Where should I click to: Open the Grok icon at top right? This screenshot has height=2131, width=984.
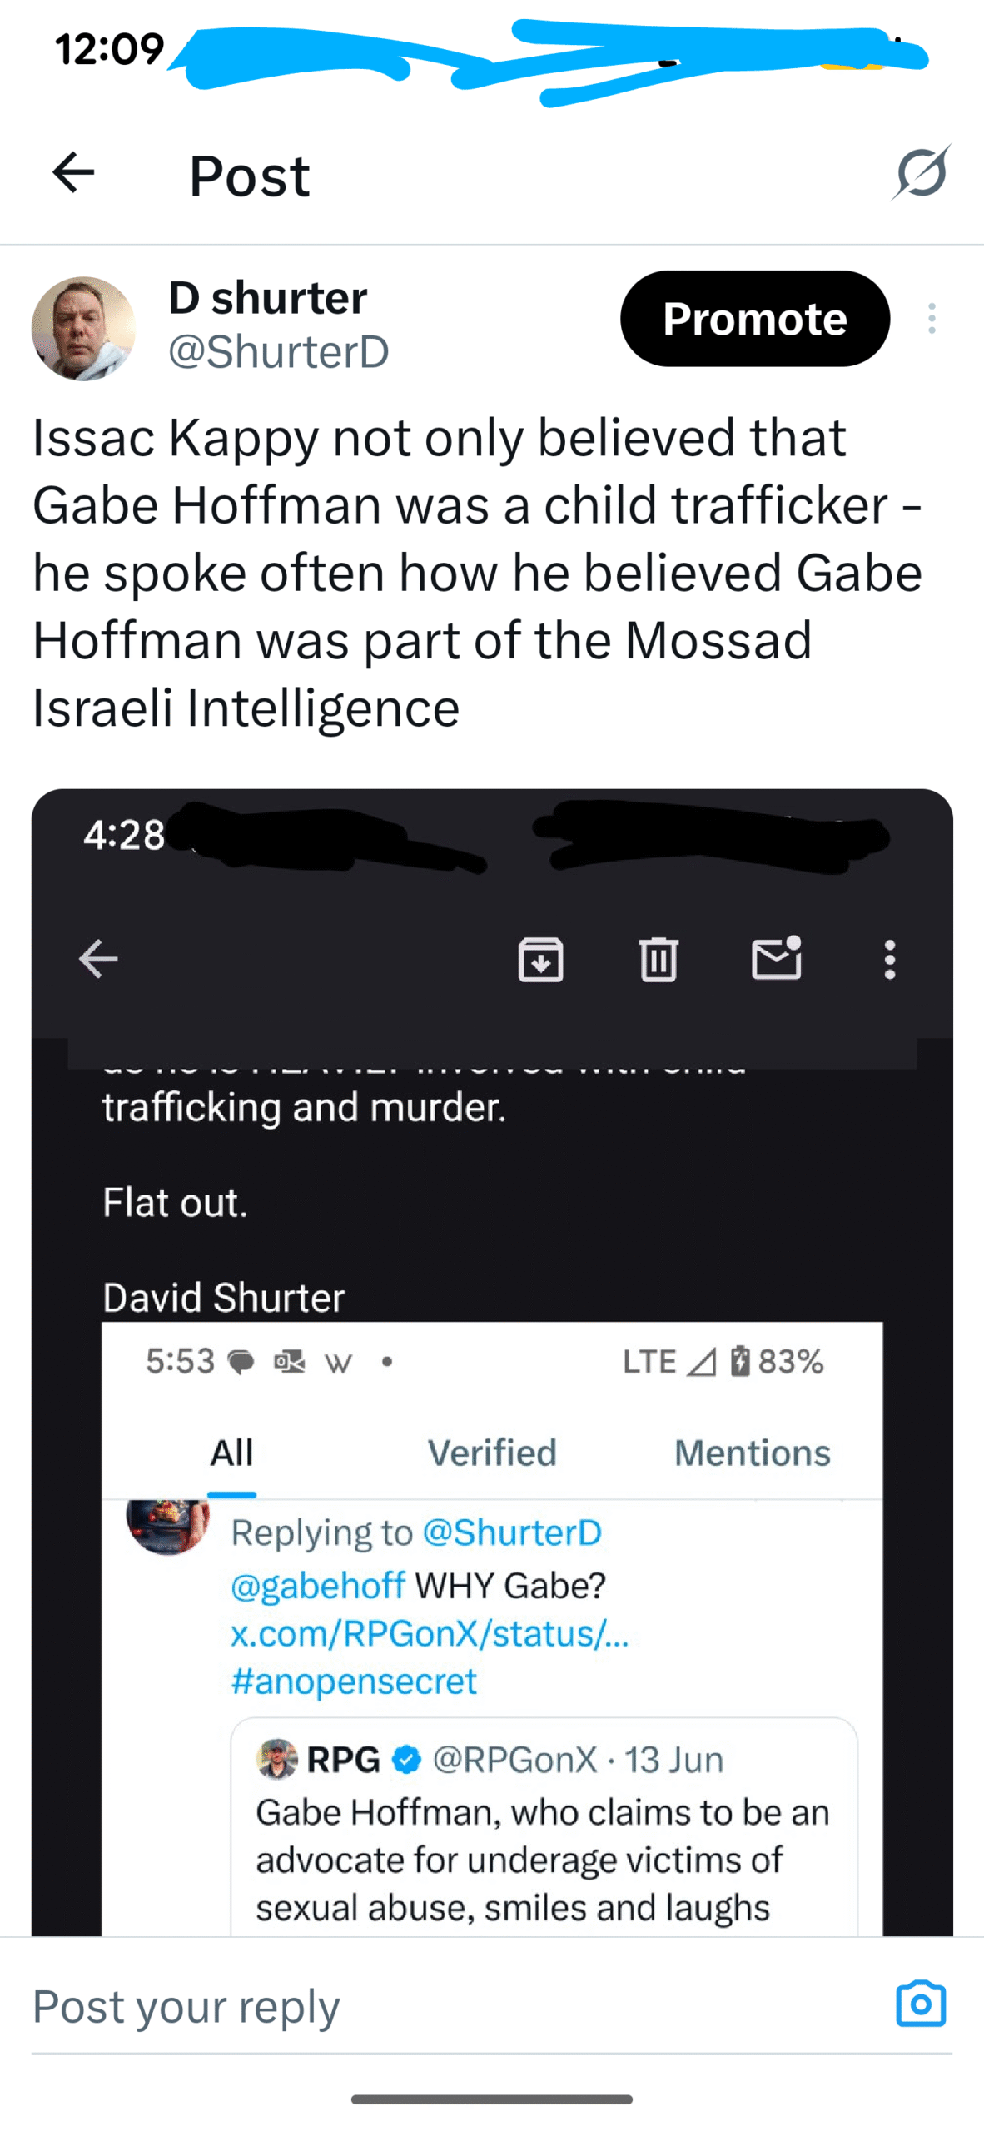pos(921,172)
